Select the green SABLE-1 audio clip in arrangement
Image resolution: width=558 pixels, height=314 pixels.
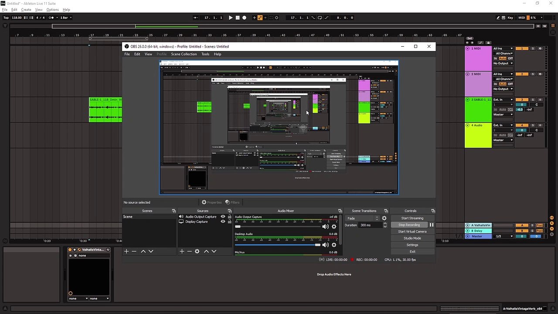tap(105, 109)
